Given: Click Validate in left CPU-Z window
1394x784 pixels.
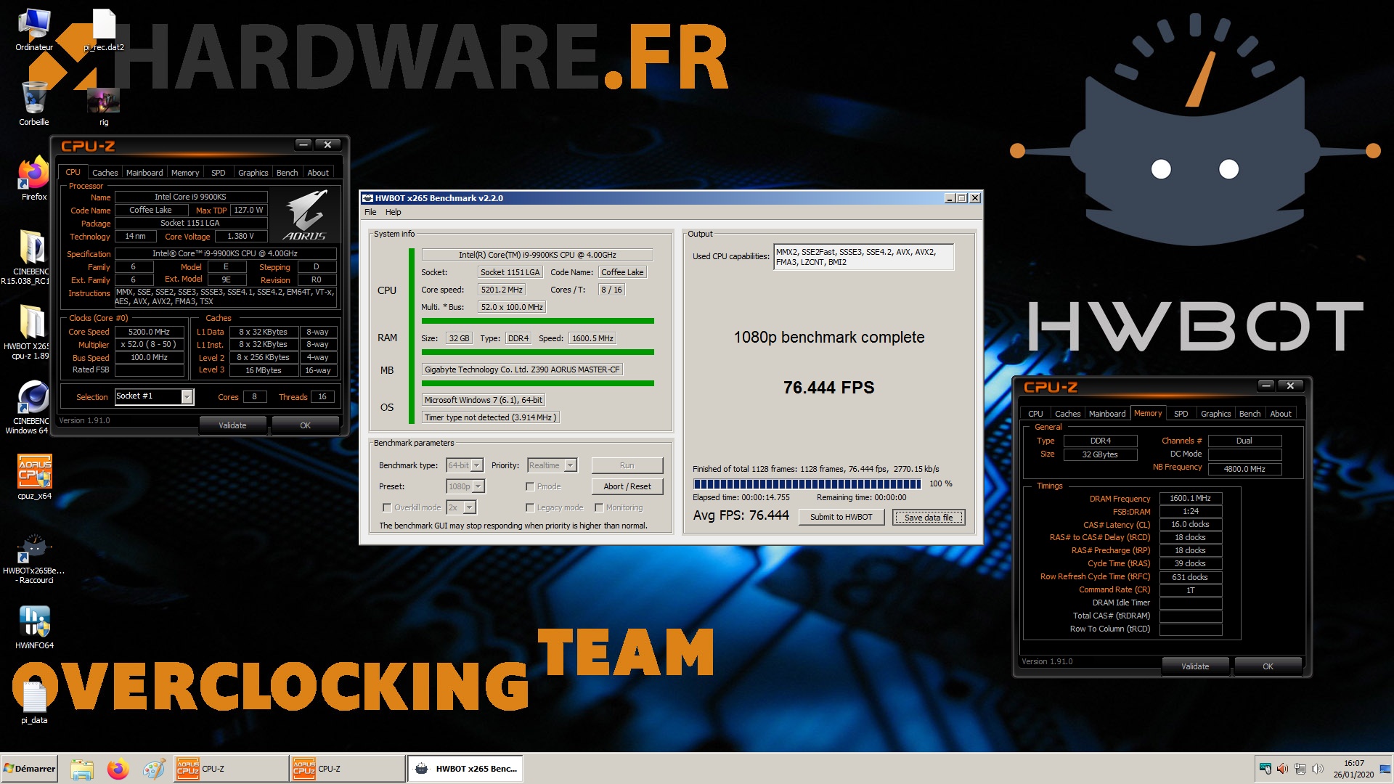Looking at the screenshot, I should (232, 425).
